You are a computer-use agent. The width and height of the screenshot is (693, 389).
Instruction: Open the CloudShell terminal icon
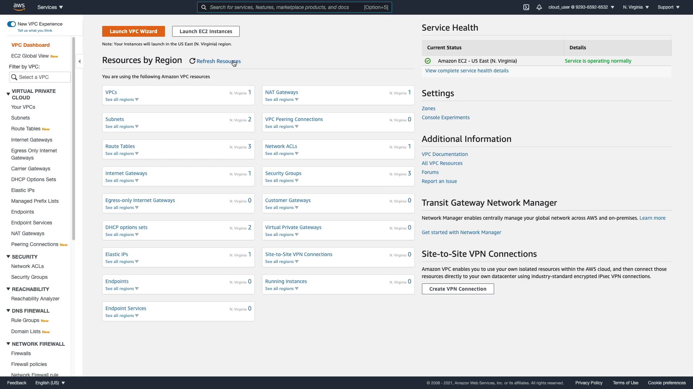pyautogui.click(x=526, y=7)
